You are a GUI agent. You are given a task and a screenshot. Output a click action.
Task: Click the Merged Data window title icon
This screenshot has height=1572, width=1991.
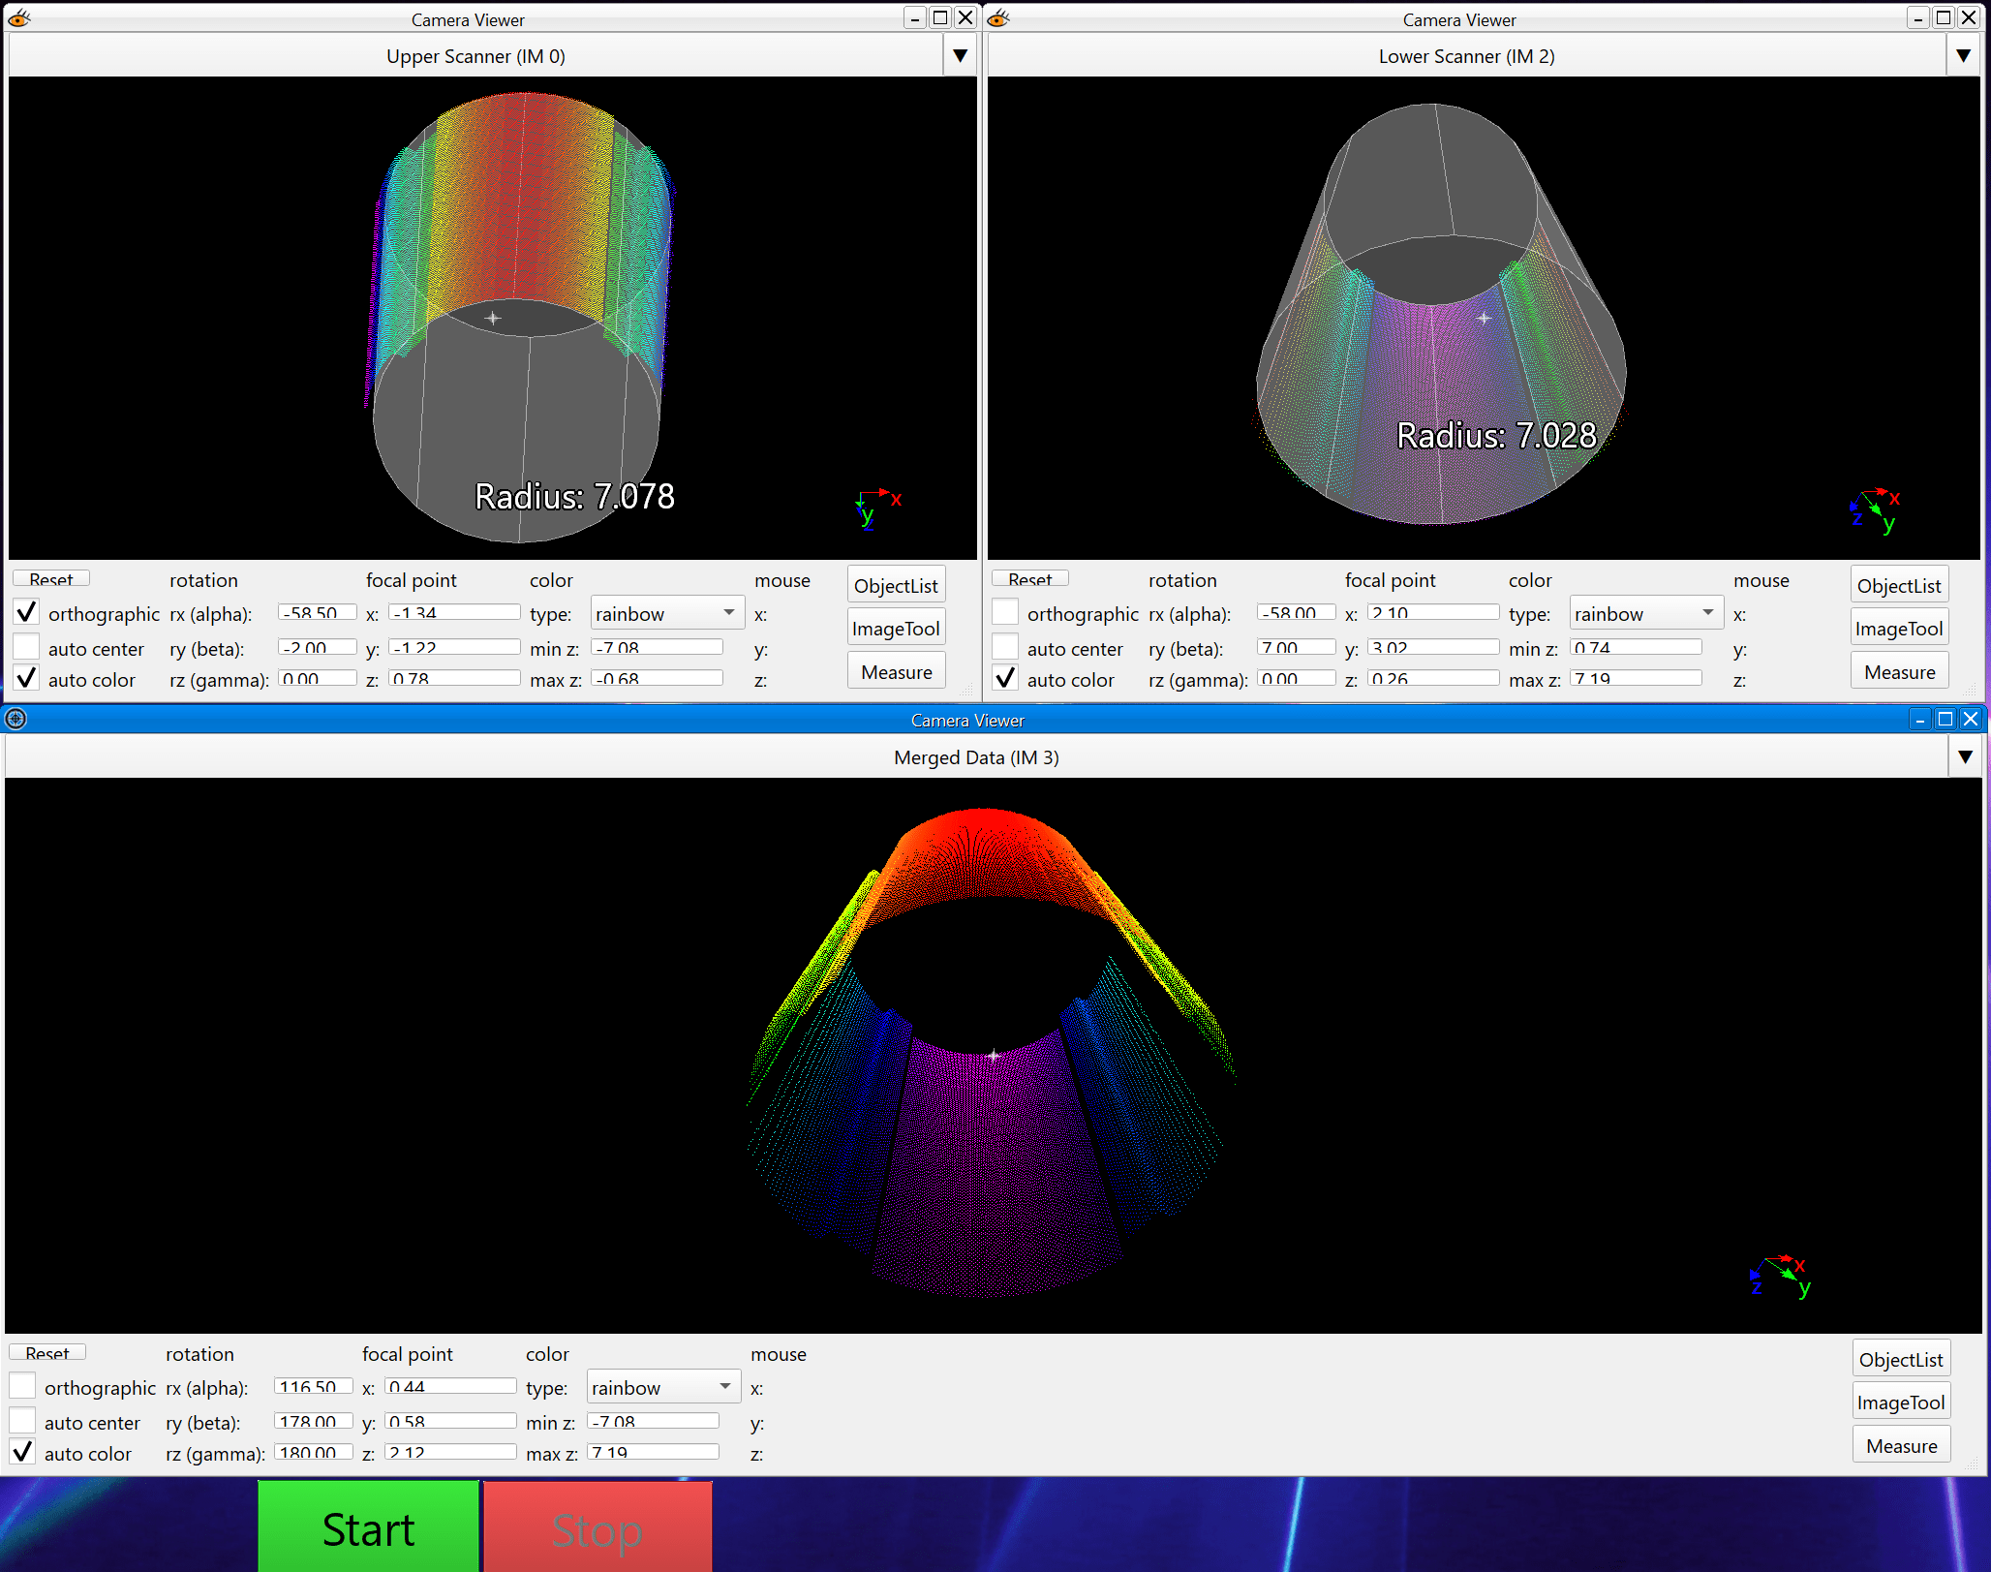point(15,719)
